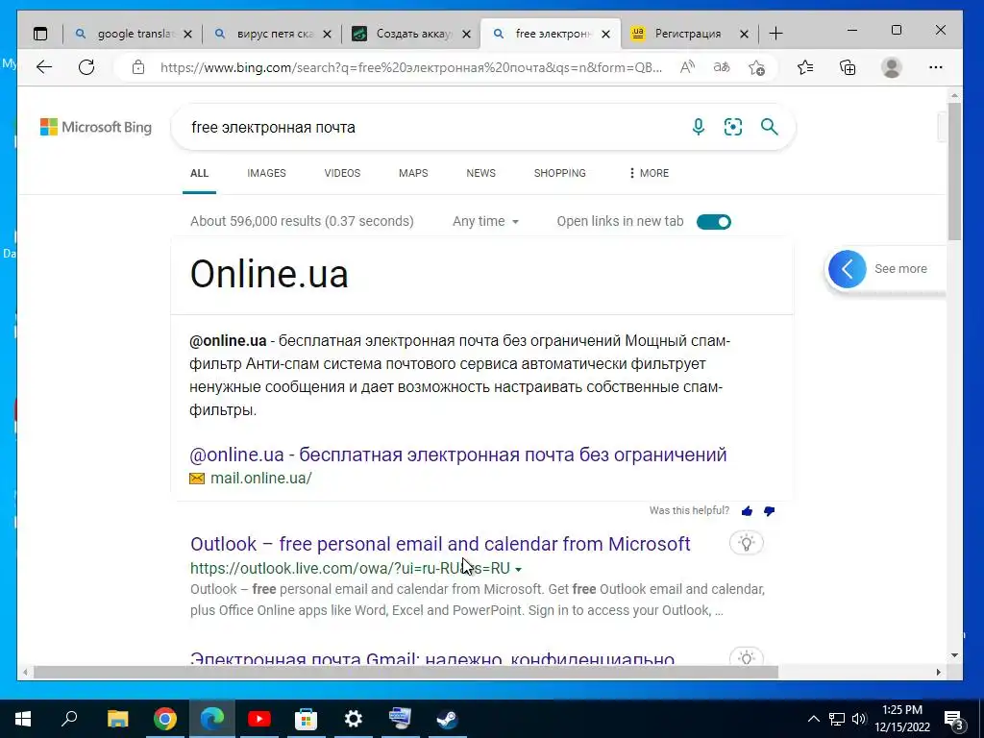Reload the page with the refresh icon
This screenshot has height=738, width=984.
tap(86, 67)
